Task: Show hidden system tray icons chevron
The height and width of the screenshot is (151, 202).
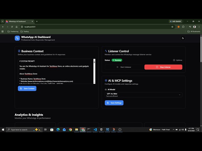Action: coord(174,130)
